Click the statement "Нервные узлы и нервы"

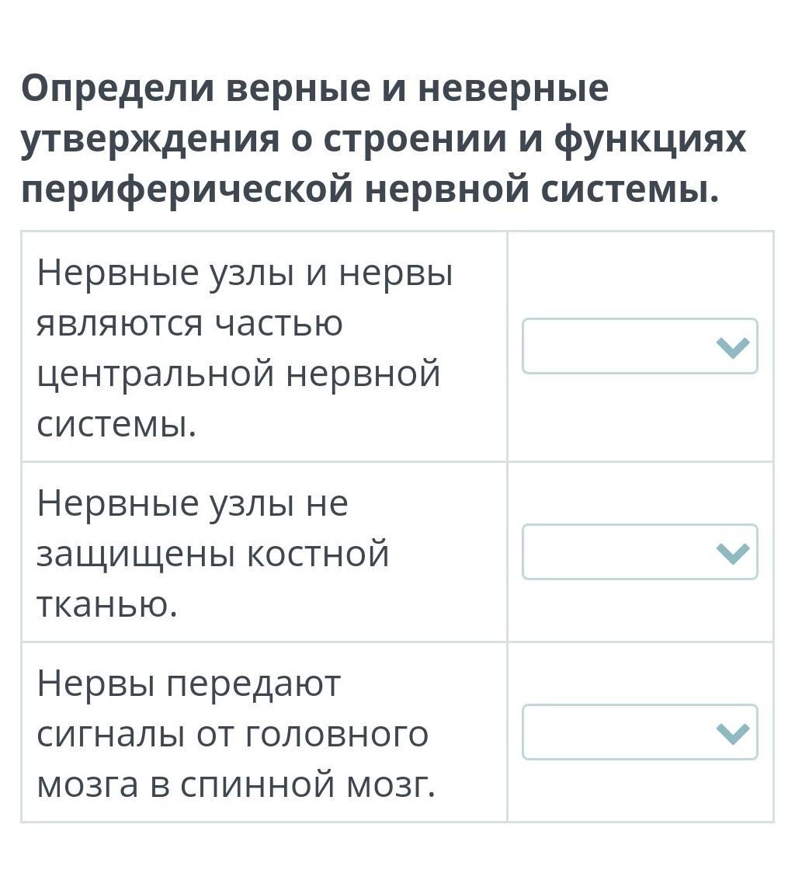(x=245, y=273)
